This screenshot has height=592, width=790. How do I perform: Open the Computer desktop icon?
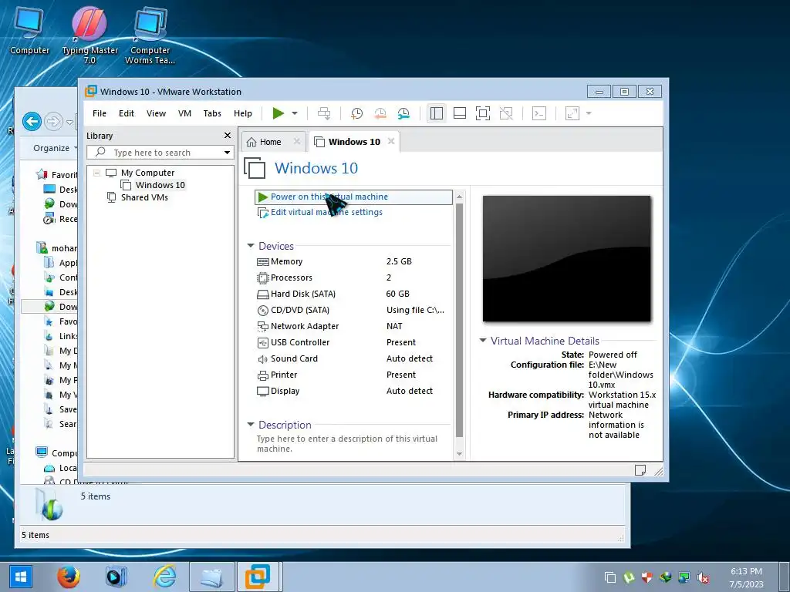[x=29, y=31]
